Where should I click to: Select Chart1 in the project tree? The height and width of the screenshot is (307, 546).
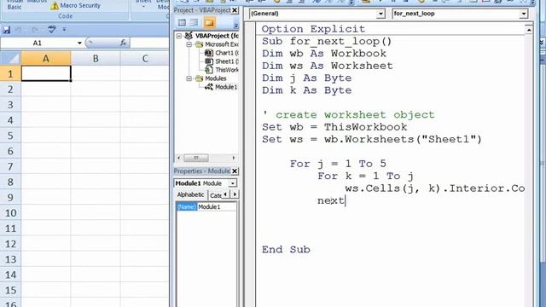[x=227, y=53]
